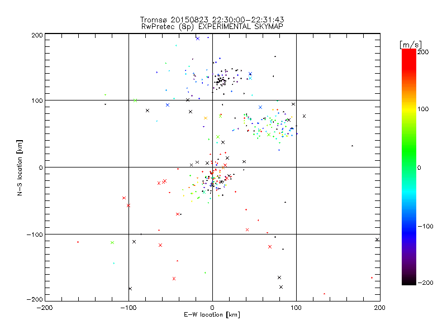Click the subtitle 'RwPretec (8p) EXPERIMENTAL SKYMAP'
The width and height of the screenshot is (447, 335).
coord(212,27)
